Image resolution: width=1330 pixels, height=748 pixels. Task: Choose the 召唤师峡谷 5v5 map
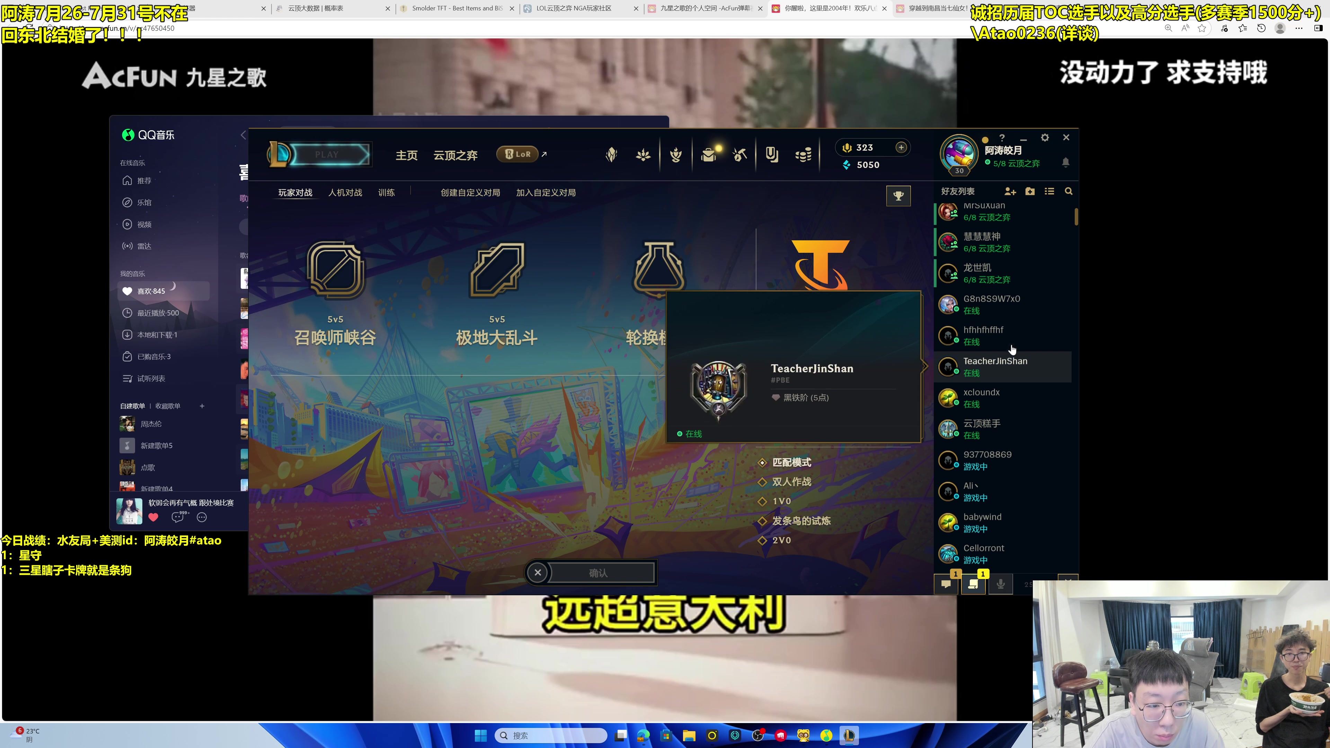pos(336,294)
